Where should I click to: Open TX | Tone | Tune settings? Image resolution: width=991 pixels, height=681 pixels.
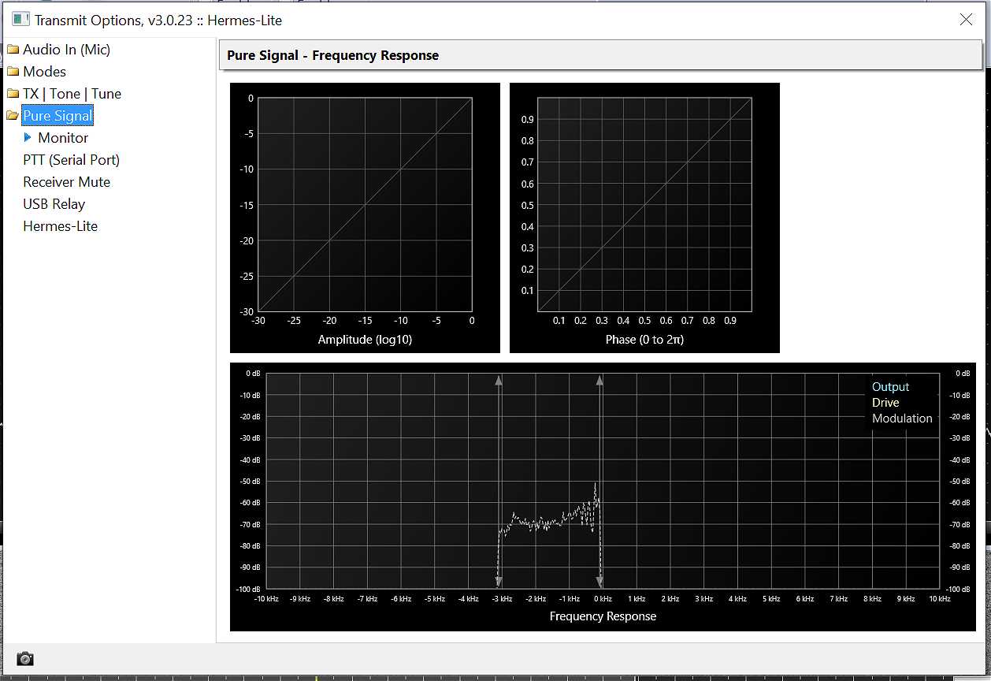coord(72,94)
